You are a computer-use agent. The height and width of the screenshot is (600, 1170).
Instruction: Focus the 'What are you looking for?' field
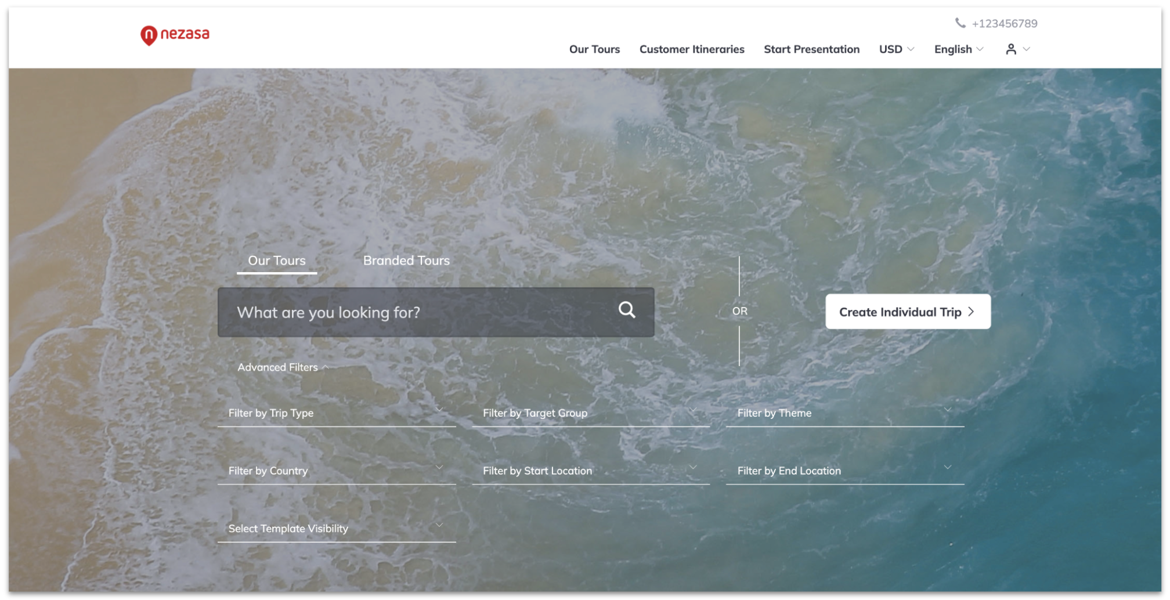436,312
